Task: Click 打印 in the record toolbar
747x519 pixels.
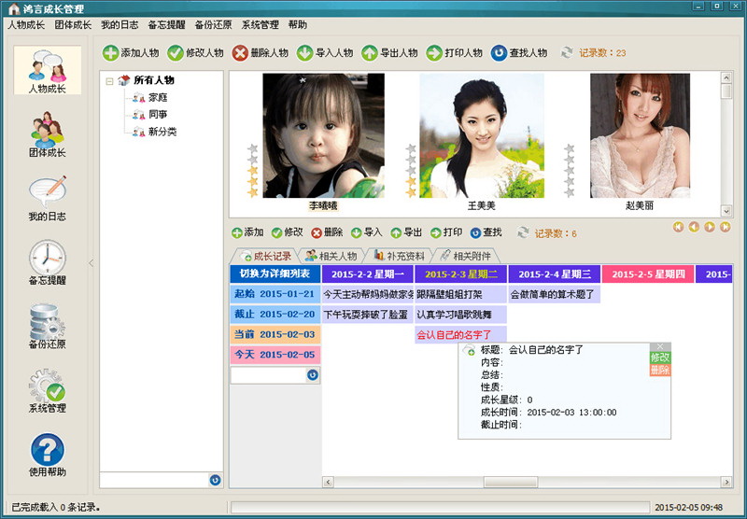Action: coord(446,232)
